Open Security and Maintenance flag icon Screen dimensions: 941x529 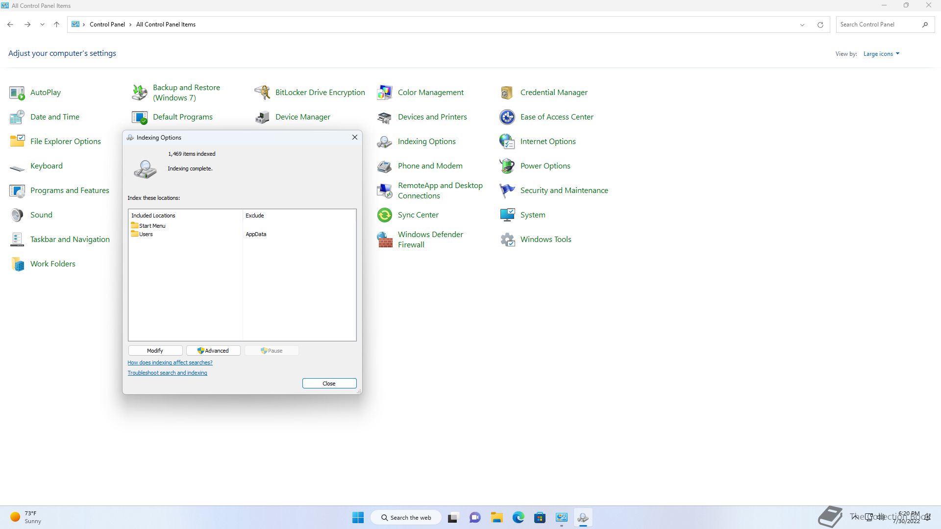point(507,191)
